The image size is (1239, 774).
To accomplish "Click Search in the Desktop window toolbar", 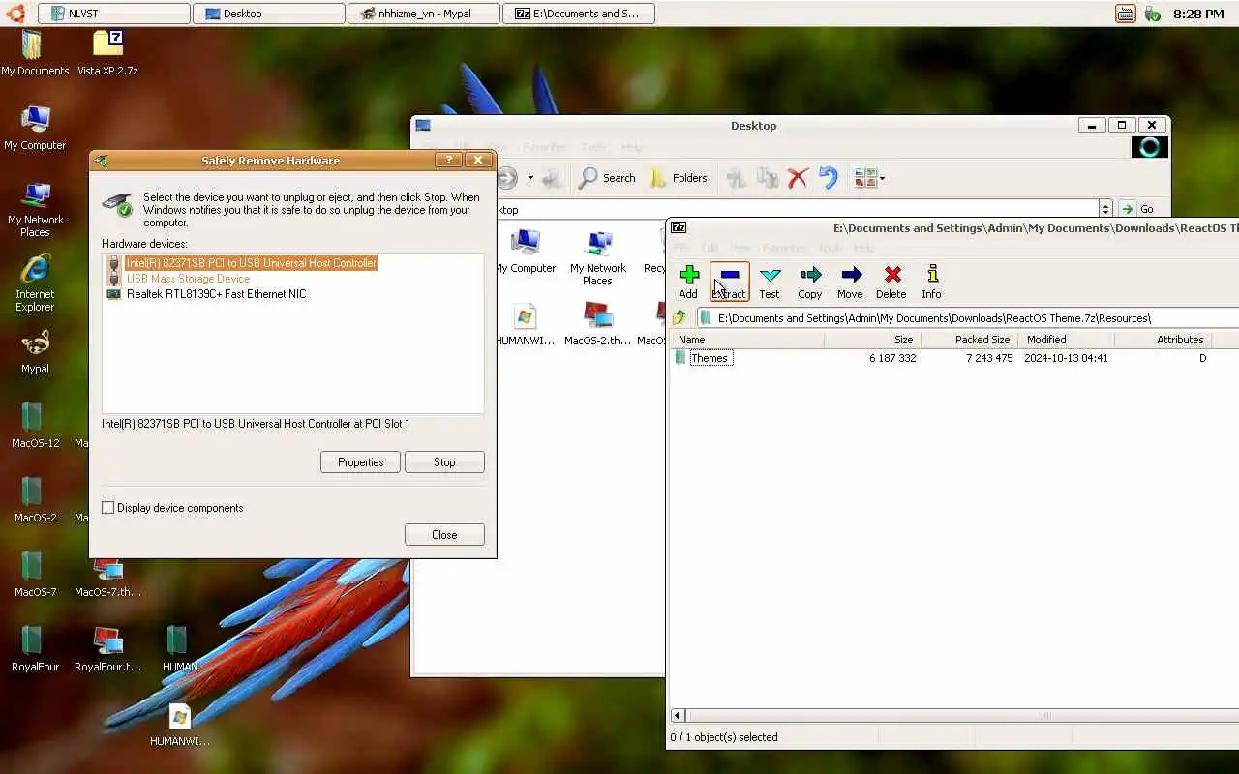I will (x=607, y=178).
